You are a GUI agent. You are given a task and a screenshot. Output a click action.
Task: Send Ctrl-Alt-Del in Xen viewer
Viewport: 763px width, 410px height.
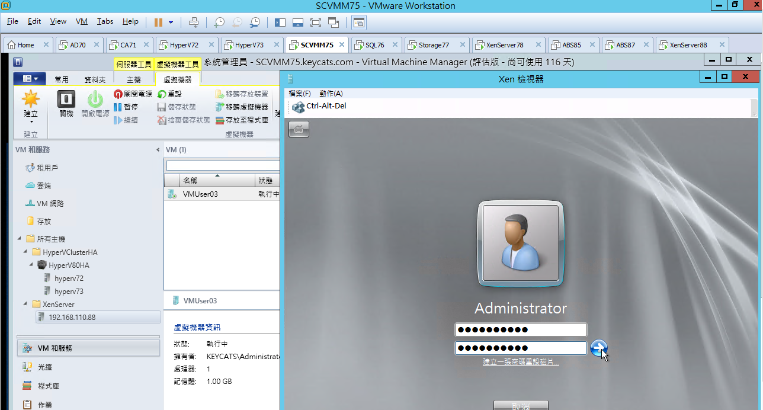coord(319,107)
